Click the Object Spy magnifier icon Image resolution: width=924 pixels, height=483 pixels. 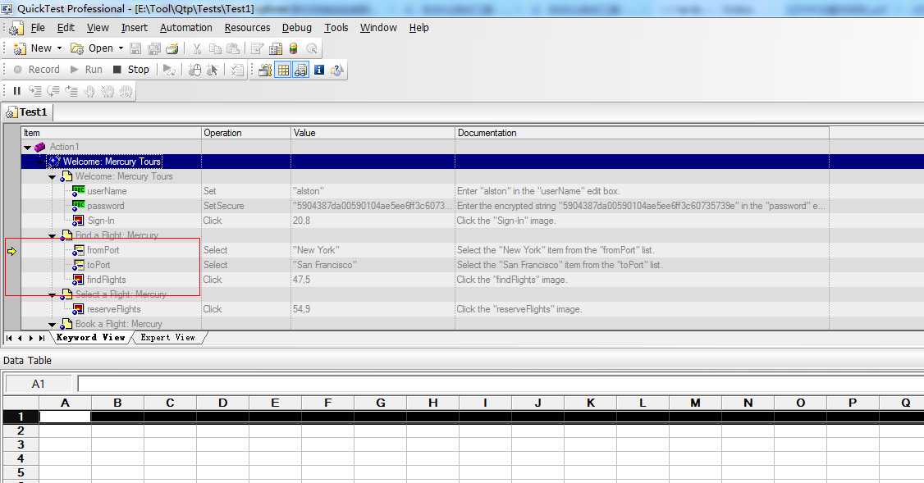point(312,48)
